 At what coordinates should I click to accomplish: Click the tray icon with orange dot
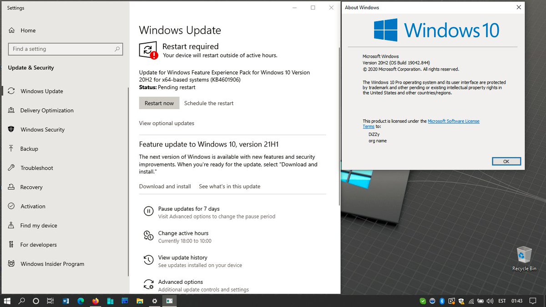(451, 301)
